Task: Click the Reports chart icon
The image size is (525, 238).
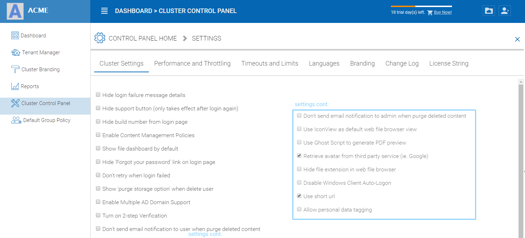Action: point(15,86)
